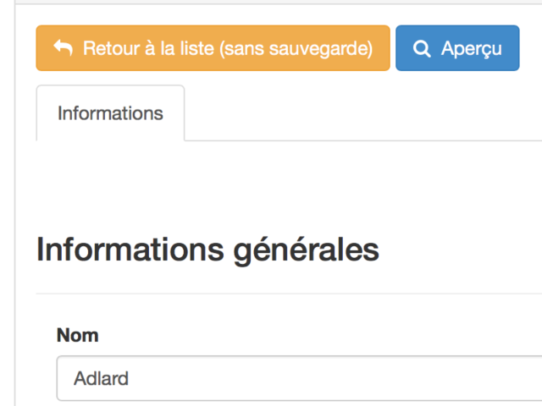
Task: Click the "Informations générales" heading
Action: coord(207,250)
